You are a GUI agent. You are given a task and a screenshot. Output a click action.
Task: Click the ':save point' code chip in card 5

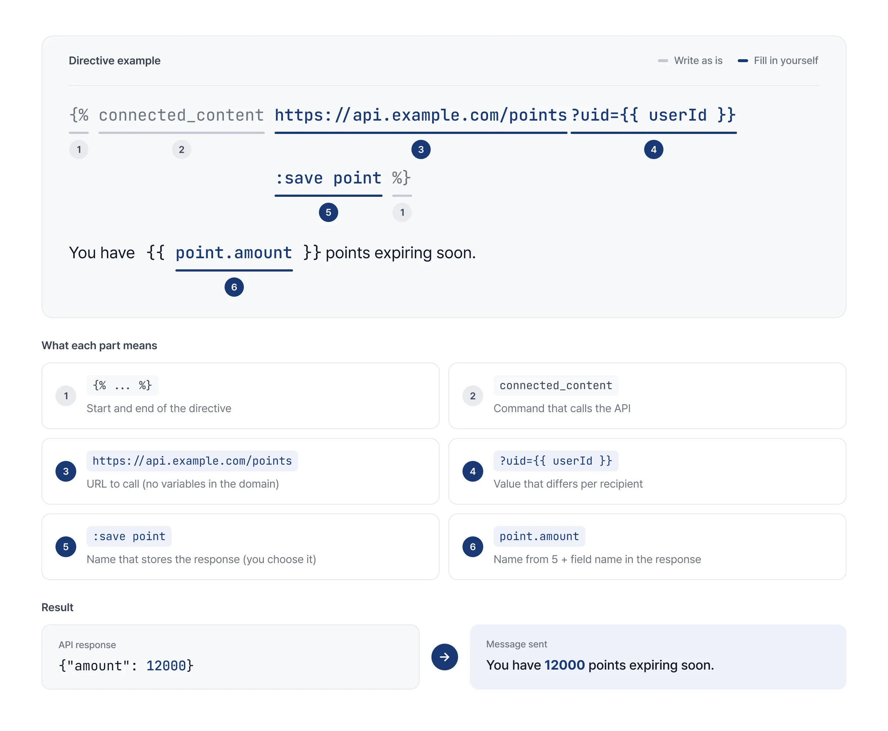[x=129, y=536]
